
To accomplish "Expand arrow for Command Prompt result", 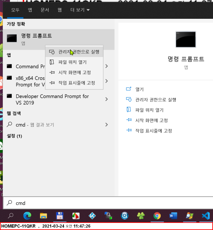I will (106, 66).
